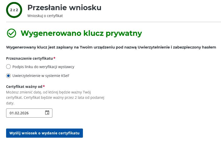
Task: Click the horizontal divider below the header
Action: pos(113,22)
